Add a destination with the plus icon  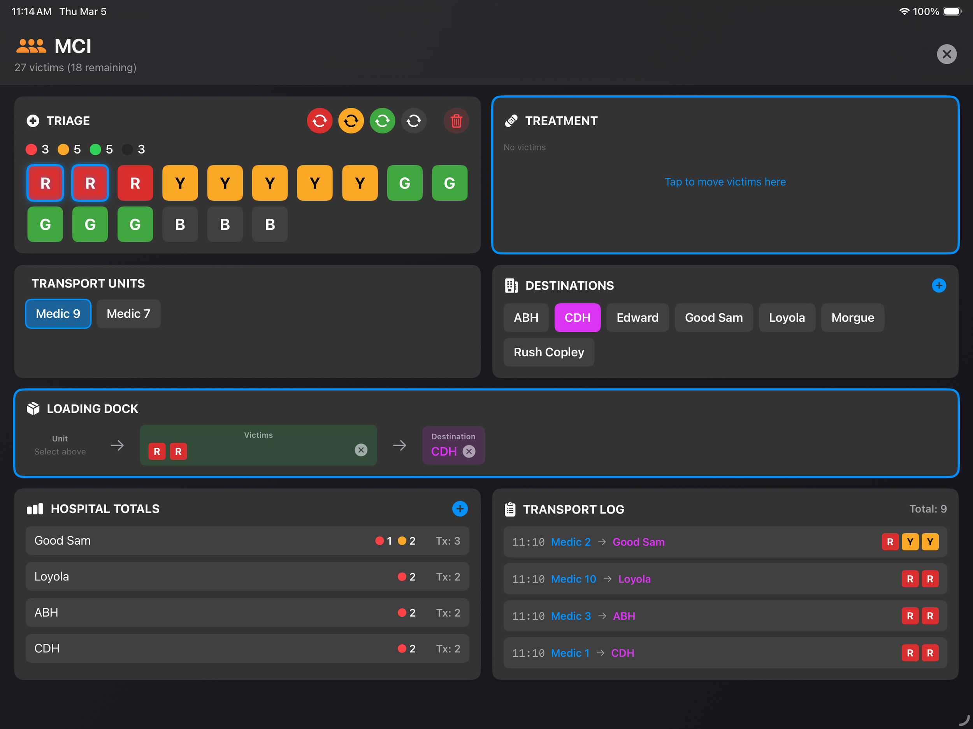(x=939, y=286)
